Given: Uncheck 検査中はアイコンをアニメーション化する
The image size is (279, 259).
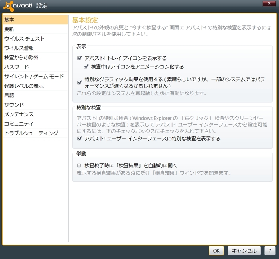Looking at the screenshot, I should click(x=86, y=67).
